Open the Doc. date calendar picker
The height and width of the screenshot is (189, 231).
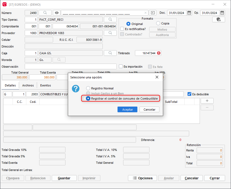point(189,13)
